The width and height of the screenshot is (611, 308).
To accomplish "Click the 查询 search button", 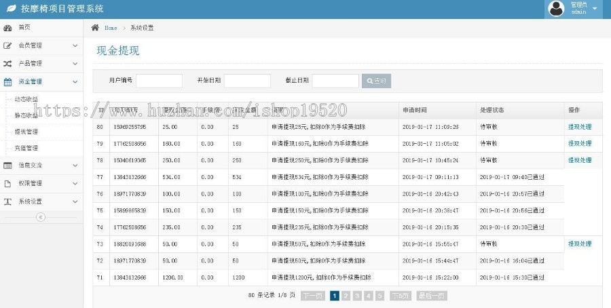I will point(376,81).
